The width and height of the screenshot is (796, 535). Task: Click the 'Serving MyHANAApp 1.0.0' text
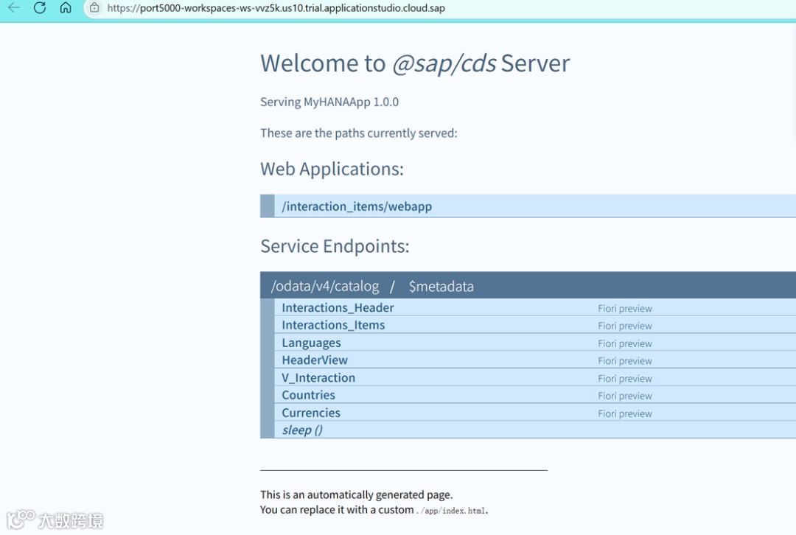click(329, 102)
